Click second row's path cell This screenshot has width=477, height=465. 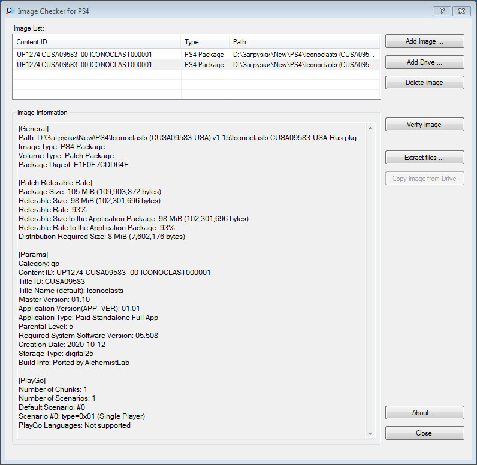coord(304,65)
